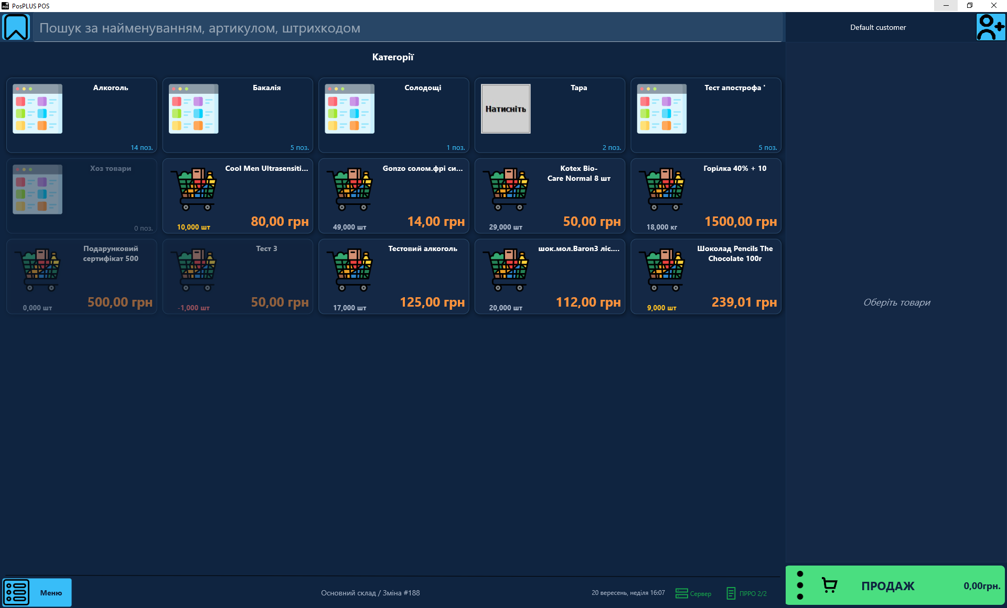The height and width of the screenshot is (608, 1007).
Task: Focus the product search field
Action: click(408, 28)
